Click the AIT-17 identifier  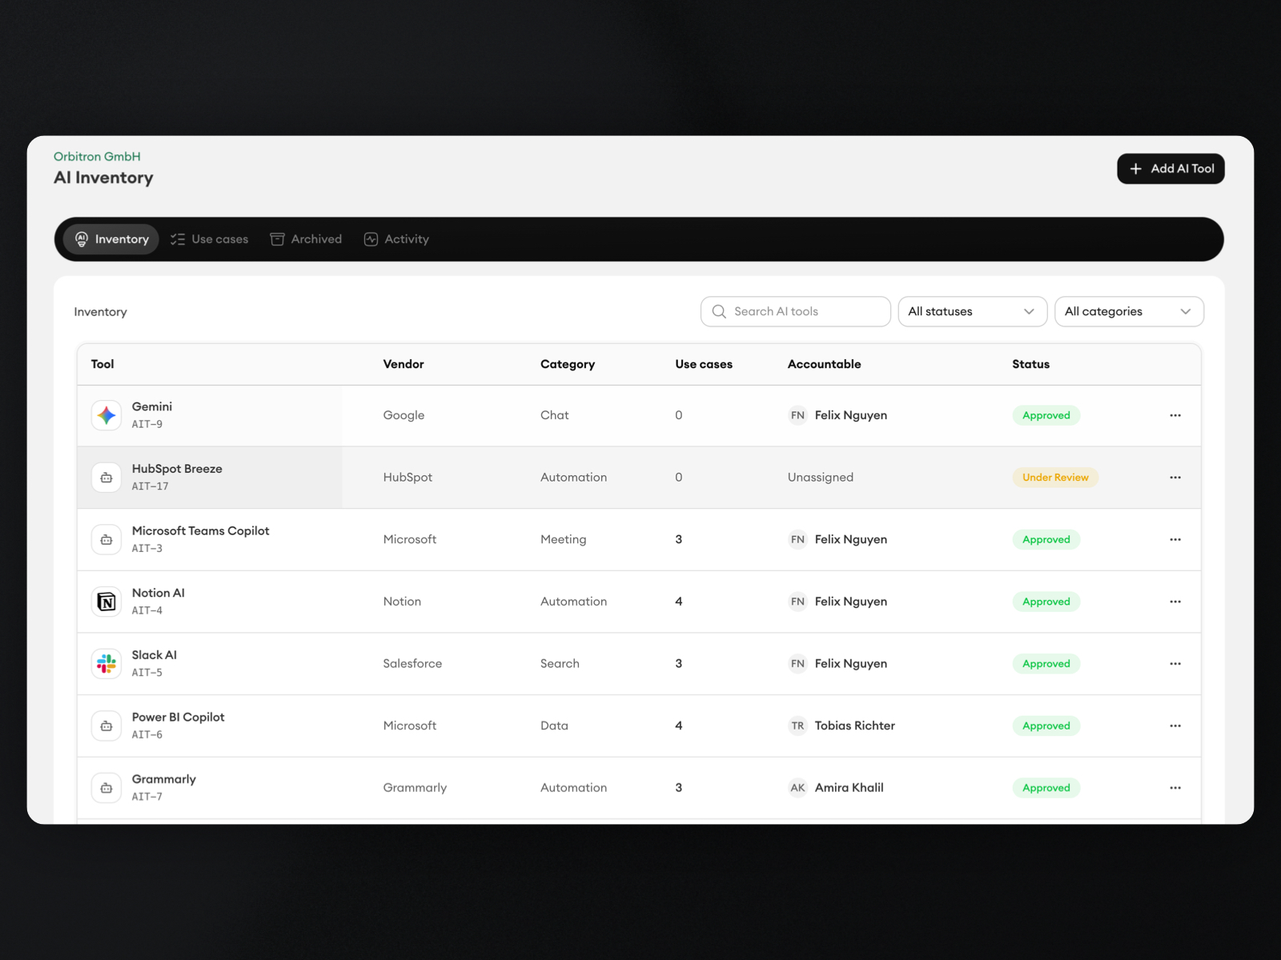pyautogui.click(x=150, y=486)
